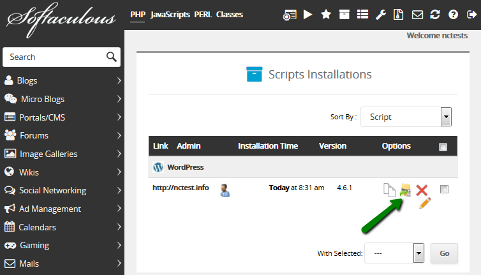
Task: Click the logout arrow icon in top bar
Action: 471,14
